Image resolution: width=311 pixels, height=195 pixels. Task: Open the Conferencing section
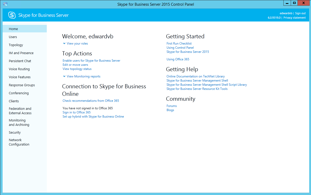click(19, 93)
